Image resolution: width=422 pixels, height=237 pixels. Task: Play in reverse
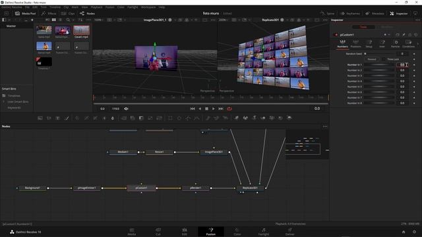click(200, 109)
